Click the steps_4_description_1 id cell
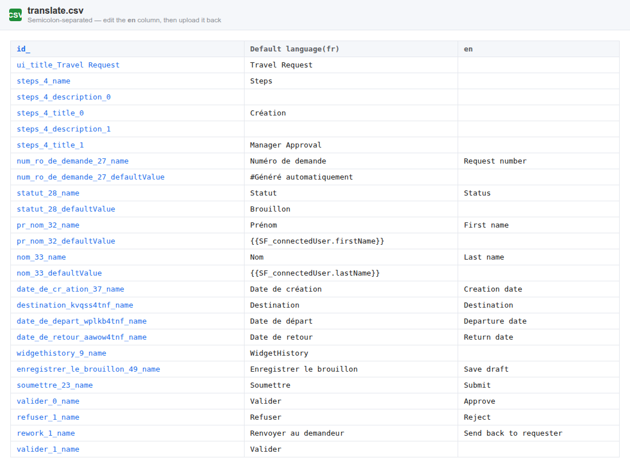The image size is (630, 470). coord(127,129)
